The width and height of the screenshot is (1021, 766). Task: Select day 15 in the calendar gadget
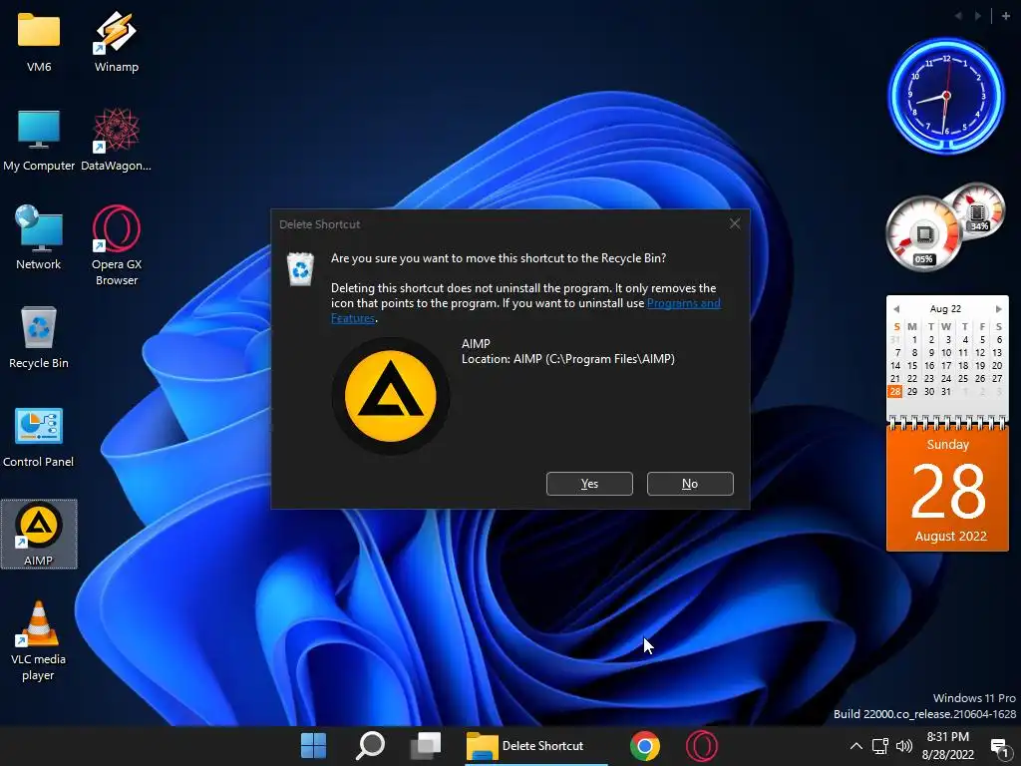point(912,365)
